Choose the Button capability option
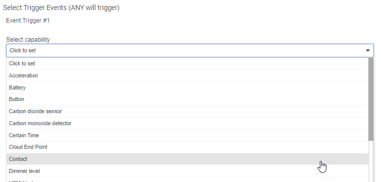Viewport: 381px width, 182px height. (187, 100)
